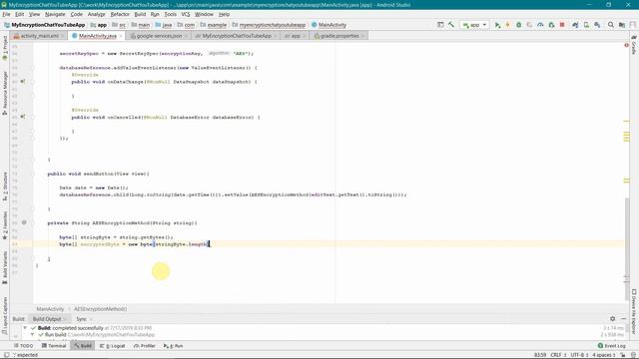Screen dimensions: 639x359
Task: Toggle the Project side panel
Action: pos(5,48)
